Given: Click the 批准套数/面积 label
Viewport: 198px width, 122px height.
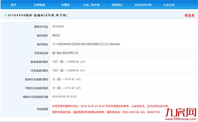Looking at the screenshot, I should pyautogui.click(x=39, y=62).
